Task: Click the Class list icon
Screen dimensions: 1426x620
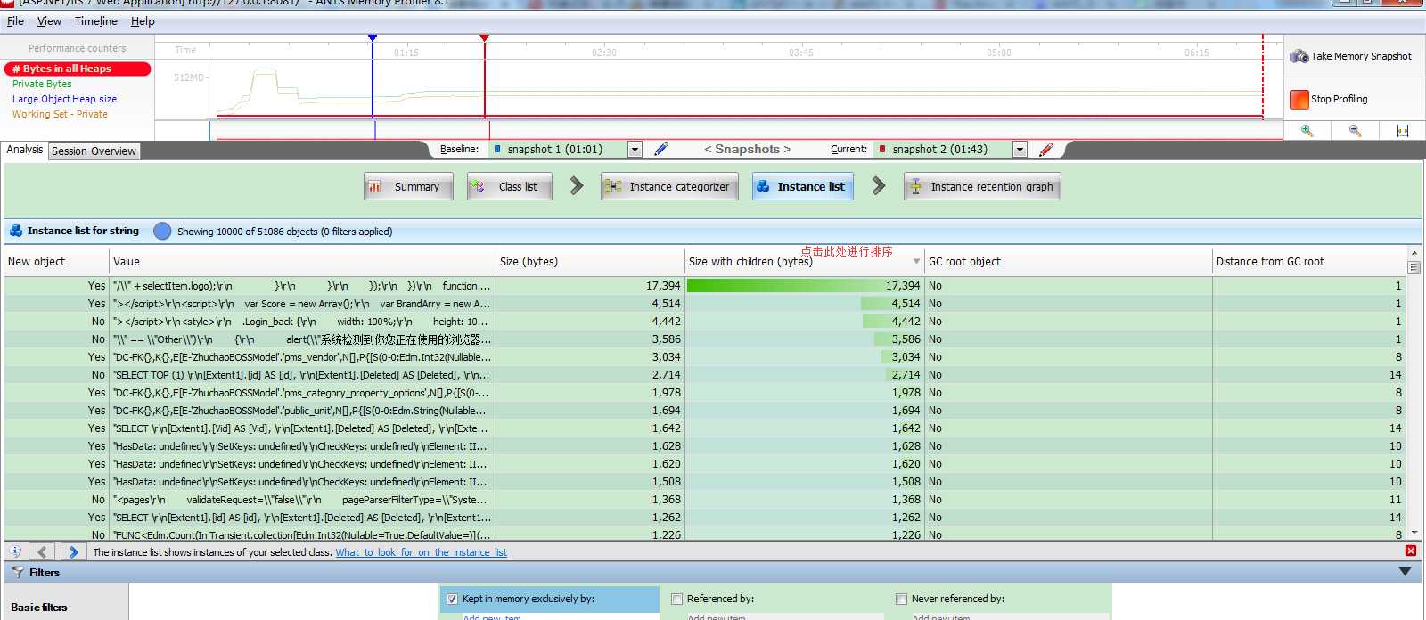Action: 478,186
